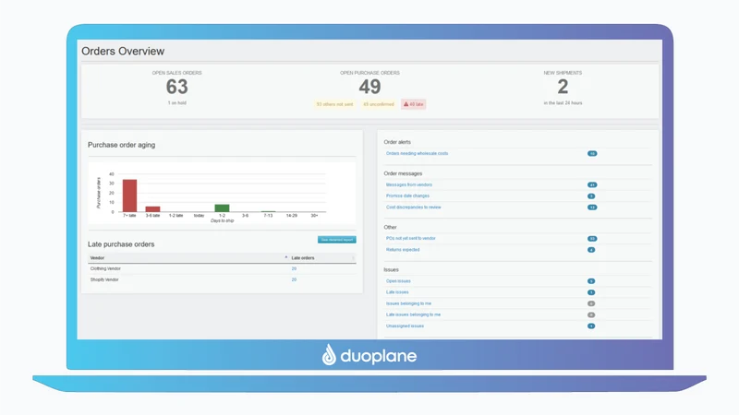Click count badge for Unassigned issues
739x415 pixels.
click(x=591, y=326)
